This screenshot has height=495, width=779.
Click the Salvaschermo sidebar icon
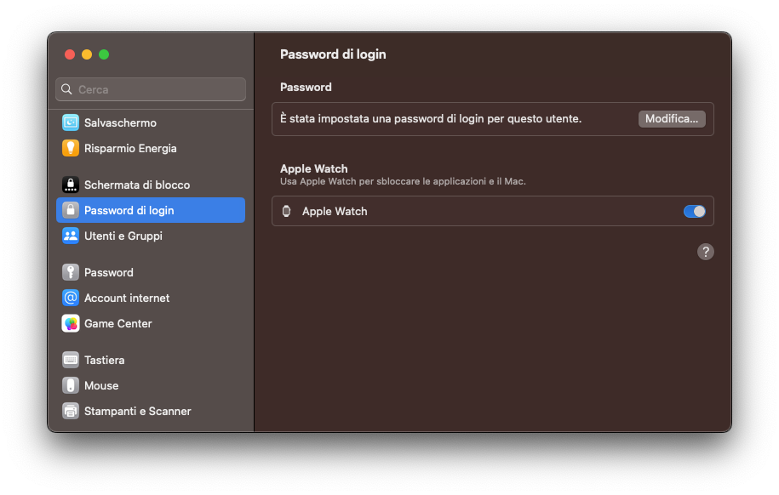[71, 122]
